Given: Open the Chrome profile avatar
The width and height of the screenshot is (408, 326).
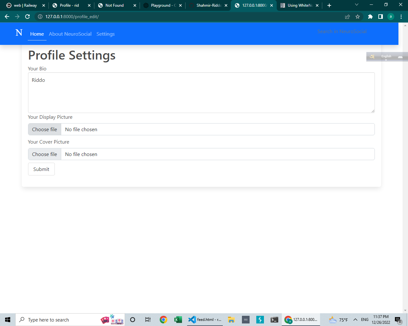Looking at the screenshot, I should coord(391,17).
